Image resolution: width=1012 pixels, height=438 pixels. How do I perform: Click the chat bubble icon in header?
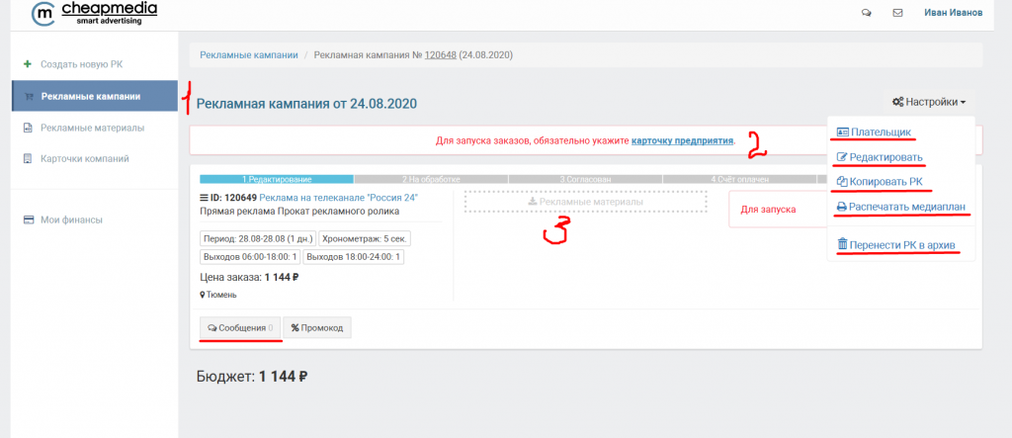click(867, 13)
